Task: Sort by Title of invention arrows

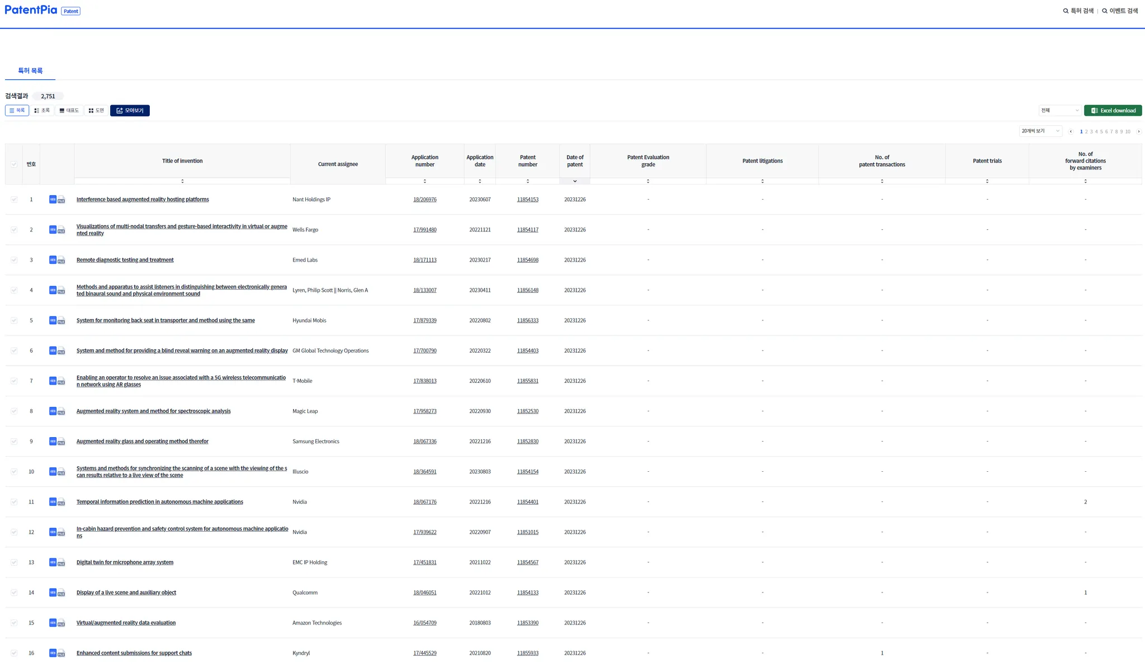Action: [x=182, y=181]
